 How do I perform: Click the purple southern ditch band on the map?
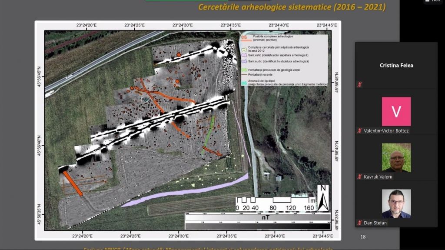(184, 193)
